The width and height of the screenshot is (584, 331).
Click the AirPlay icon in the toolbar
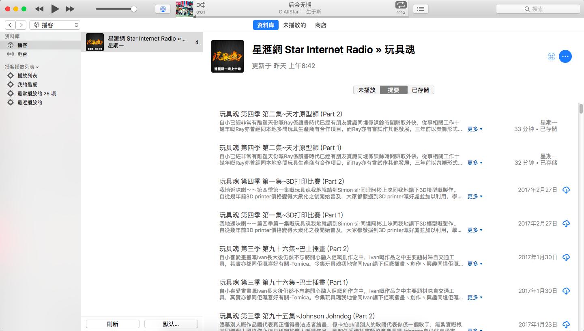tap(163, 9)
